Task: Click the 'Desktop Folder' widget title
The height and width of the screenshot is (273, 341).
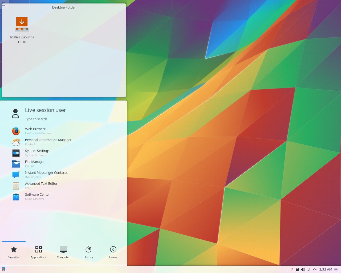Action: pyautogui.click(x=64, y=7)
